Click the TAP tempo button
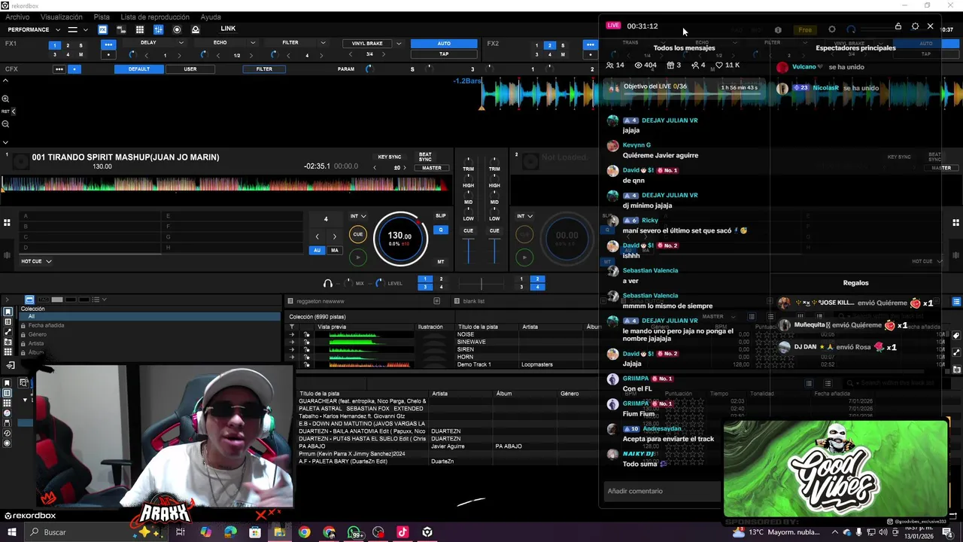This screenshot has width=963, height=542. pyautogui.click(x=444, y=54)
